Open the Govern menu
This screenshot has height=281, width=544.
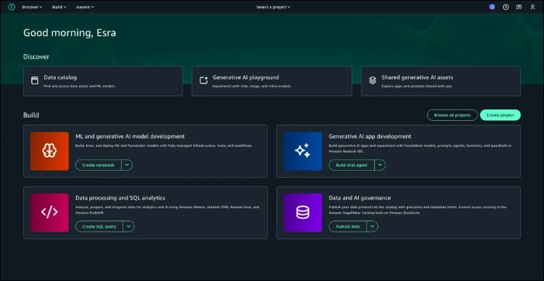tap(84, 7)
